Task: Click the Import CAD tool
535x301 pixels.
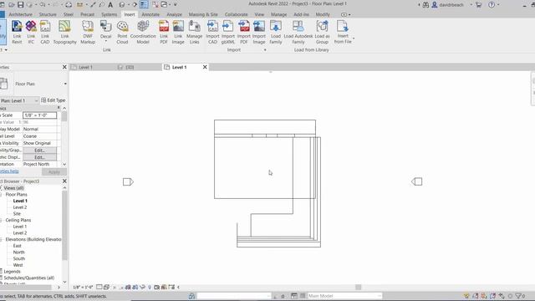Action: pyautogui.click(x=212, y=32)
